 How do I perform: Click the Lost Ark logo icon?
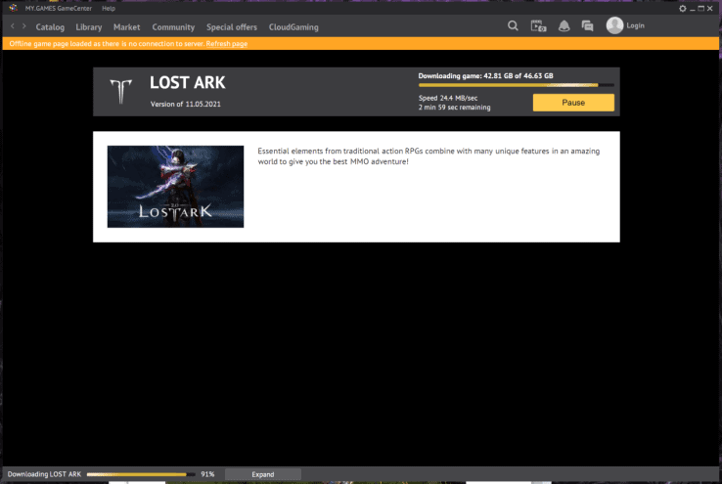pyautogui.click(x=120, y=91)
